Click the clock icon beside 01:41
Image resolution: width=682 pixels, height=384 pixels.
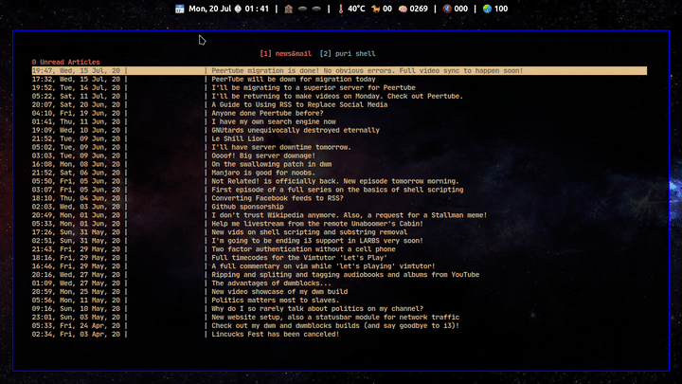tap(238, 9)
